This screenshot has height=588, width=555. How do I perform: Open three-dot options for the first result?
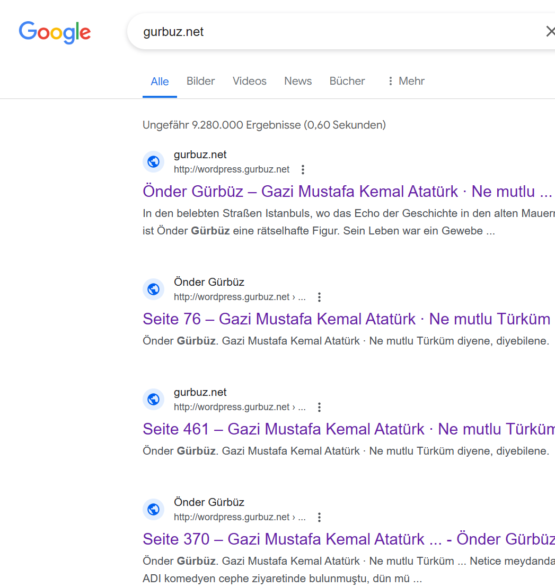click(303, 170)
